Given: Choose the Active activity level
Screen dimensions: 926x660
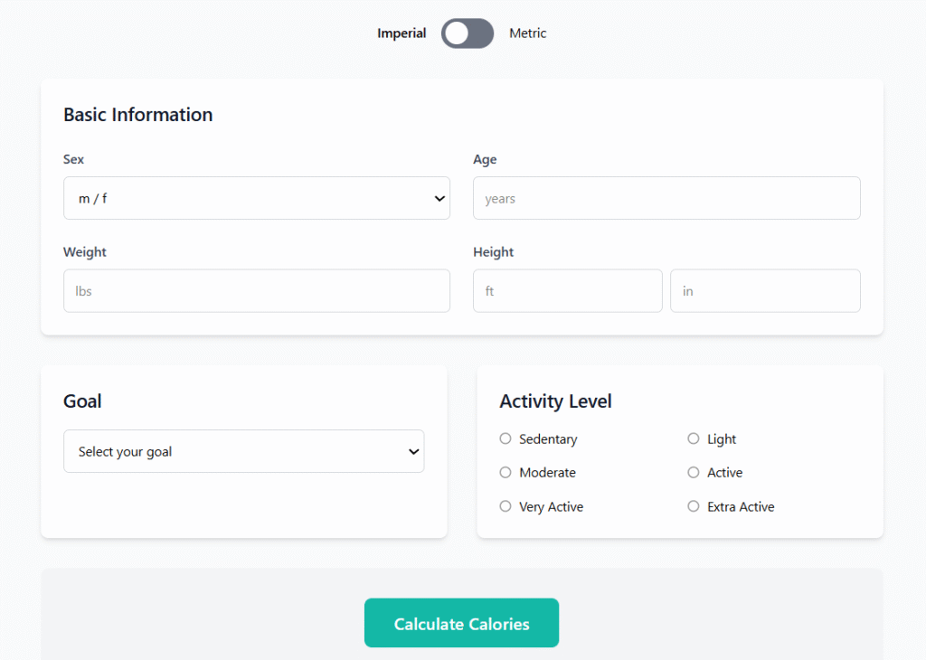Looking at the screenshot, I should [694, 472].
